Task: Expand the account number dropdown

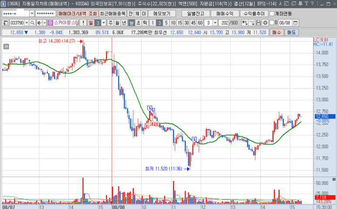Action: 31,13
